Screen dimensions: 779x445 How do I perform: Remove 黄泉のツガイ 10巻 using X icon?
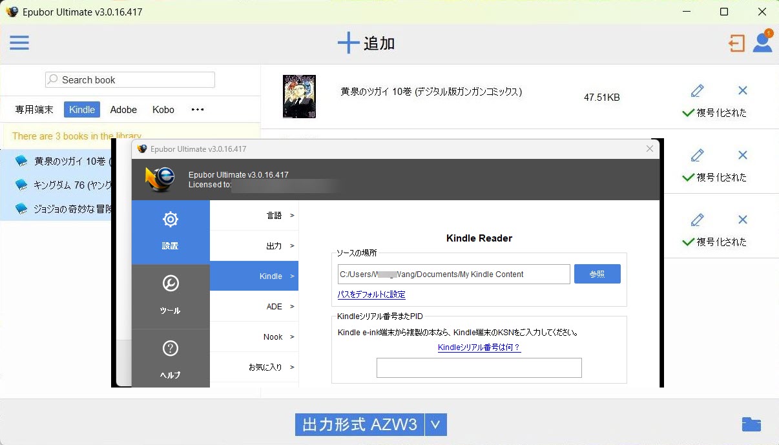tap(743, 90)
